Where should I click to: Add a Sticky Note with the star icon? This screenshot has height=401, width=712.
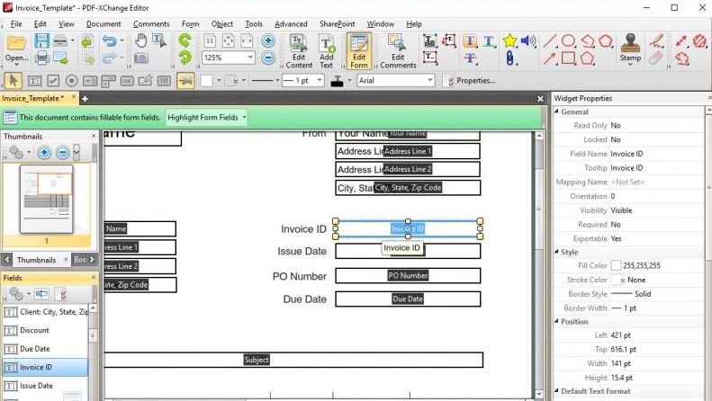509,40
